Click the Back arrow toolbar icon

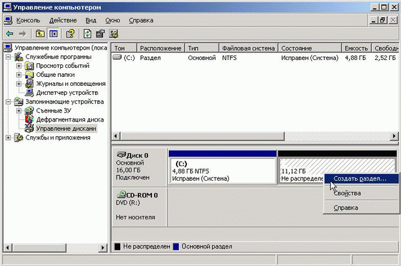10,34
